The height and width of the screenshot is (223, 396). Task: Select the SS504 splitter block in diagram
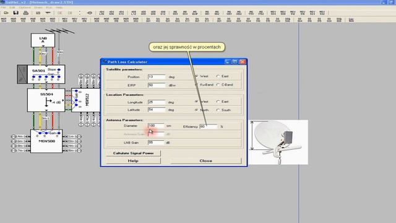coord(46,100)
